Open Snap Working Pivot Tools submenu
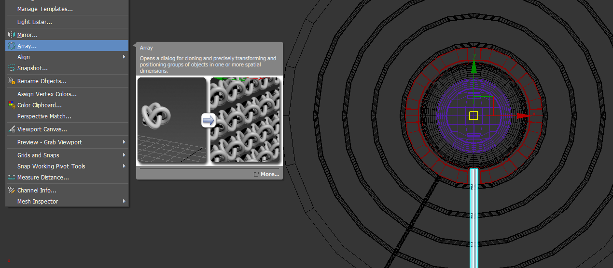This screenshot has height=268, width=613. pyautogui.click(x=67, y=166)
